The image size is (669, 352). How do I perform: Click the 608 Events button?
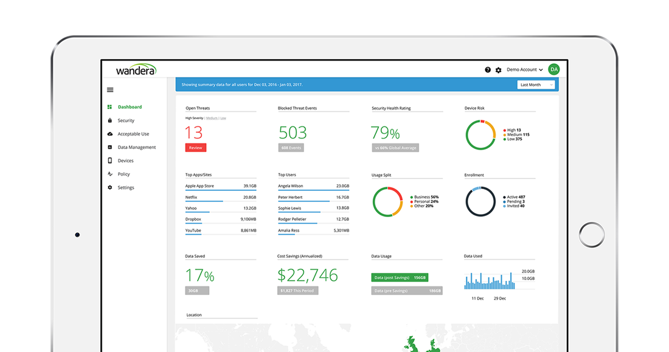click(x=291, y=148)
